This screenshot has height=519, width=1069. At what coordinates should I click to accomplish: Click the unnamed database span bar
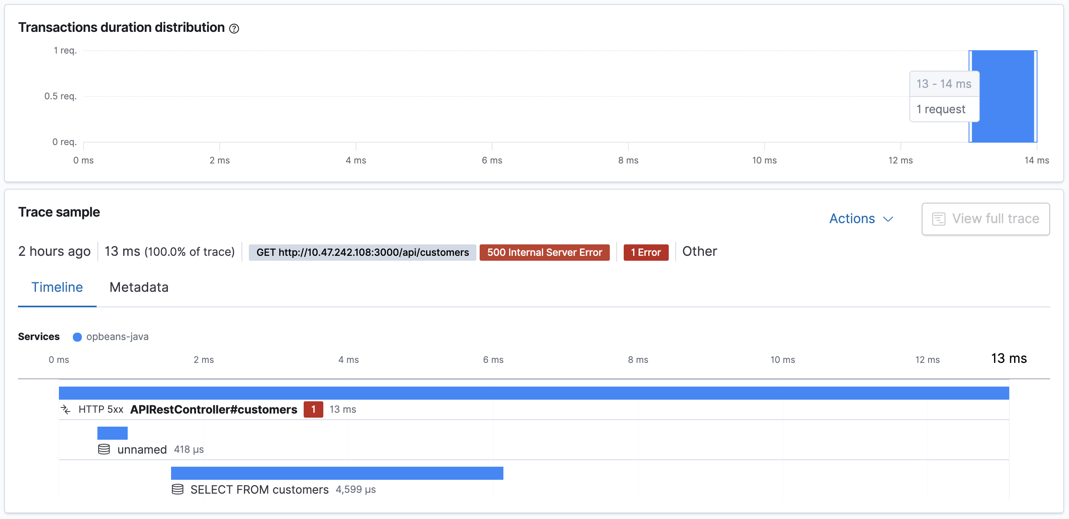pos(112,433)
